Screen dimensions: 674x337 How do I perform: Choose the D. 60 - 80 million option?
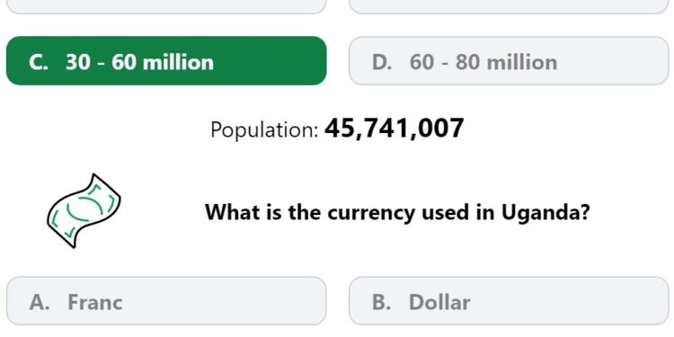click(509, 60)
